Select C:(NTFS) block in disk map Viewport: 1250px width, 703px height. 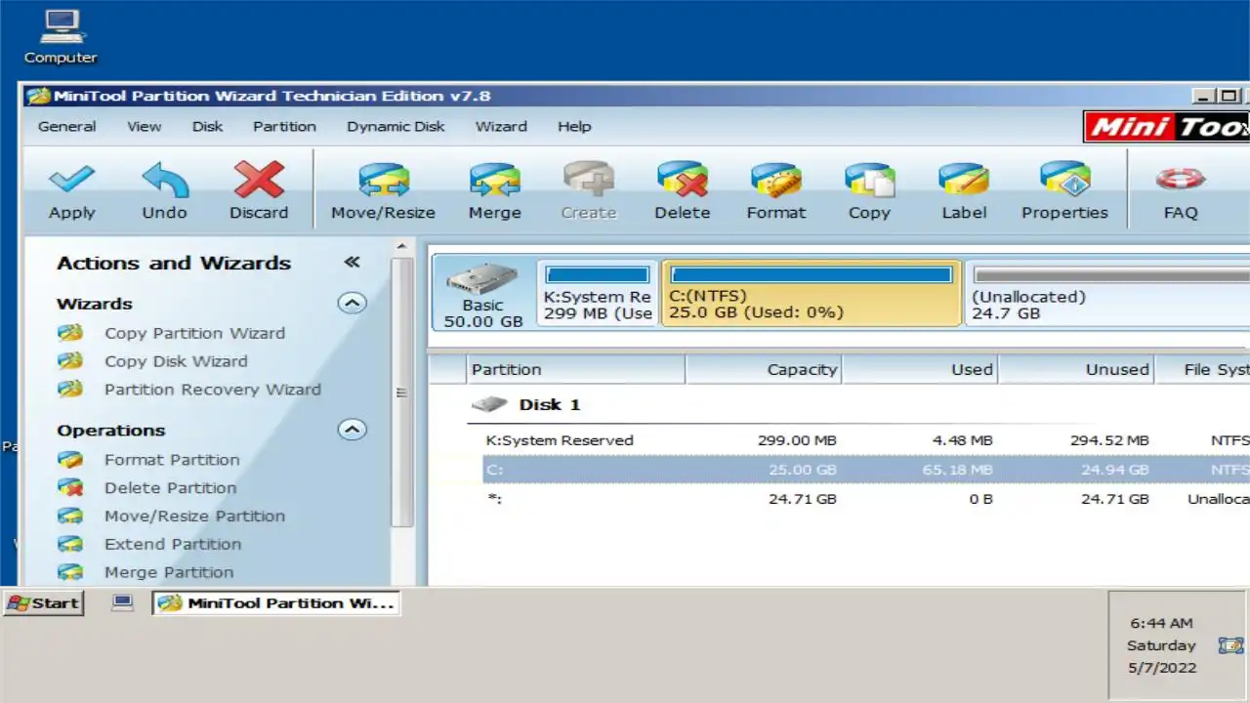click(x=812, y=292)
